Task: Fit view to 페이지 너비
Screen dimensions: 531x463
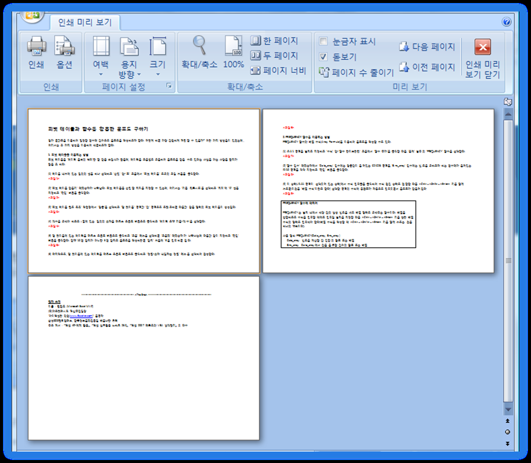Action: click(278, 70)
